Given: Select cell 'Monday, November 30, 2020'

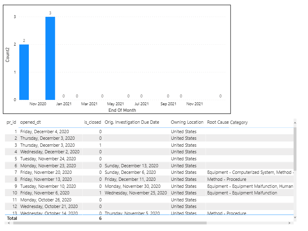Looking at the screenshot, I should coord(133,186).
